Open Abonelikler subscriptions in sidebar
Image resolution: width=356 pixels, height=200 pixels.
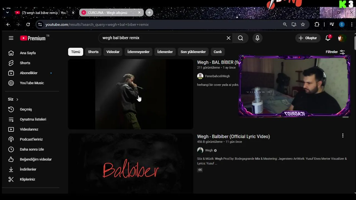coord(29,73)
